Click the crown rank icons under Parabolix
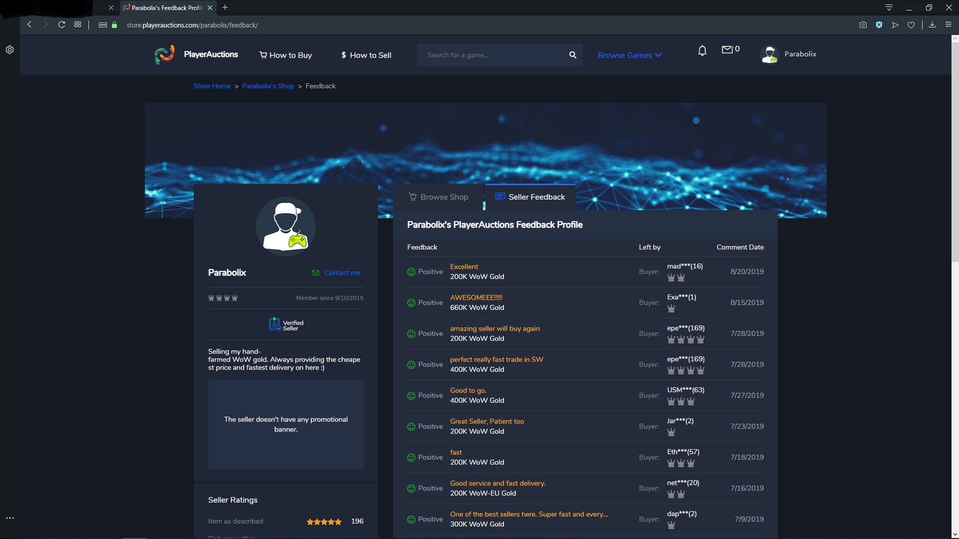959x539 pixels. click(x=223, y=298)
